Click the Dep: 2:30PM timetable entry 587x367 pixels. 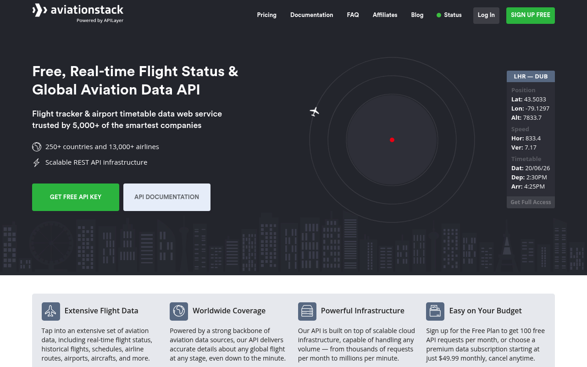pos(529,177)
